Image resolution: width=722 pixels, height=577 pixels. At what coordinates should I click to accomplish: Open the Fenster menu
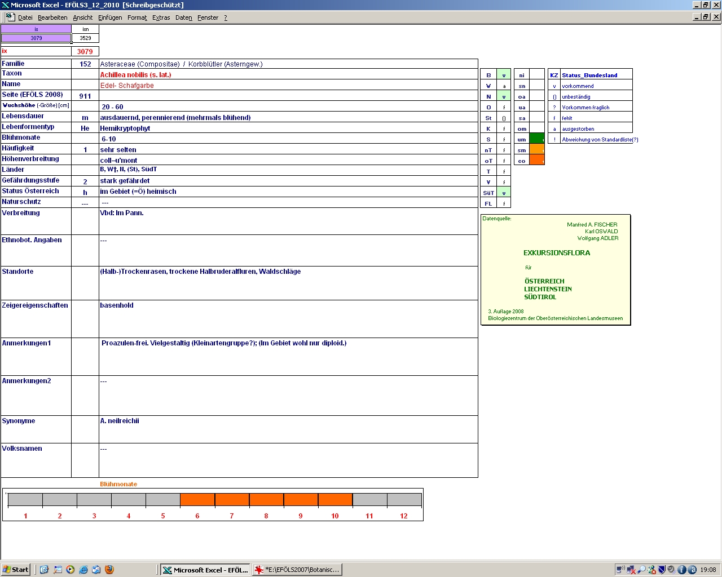(208, 17)
